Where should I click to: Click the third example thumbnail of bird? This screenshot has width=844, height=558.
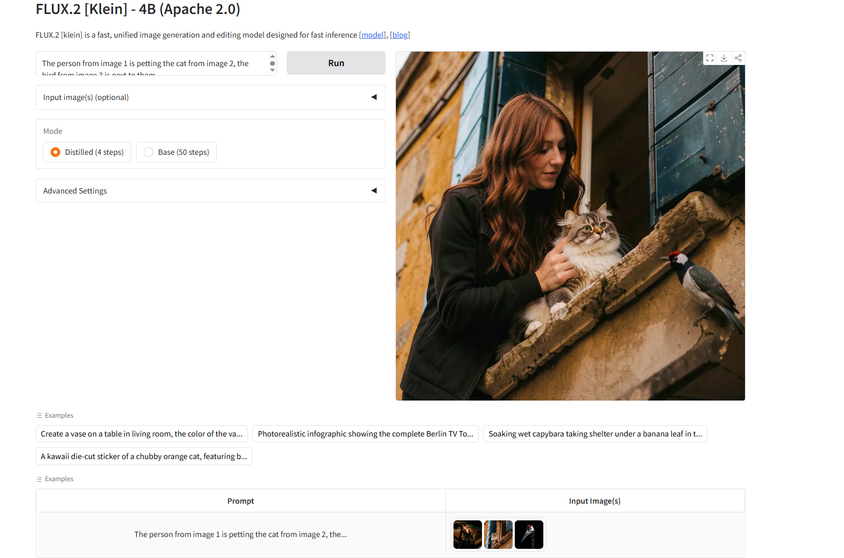[x=529, y=534]
